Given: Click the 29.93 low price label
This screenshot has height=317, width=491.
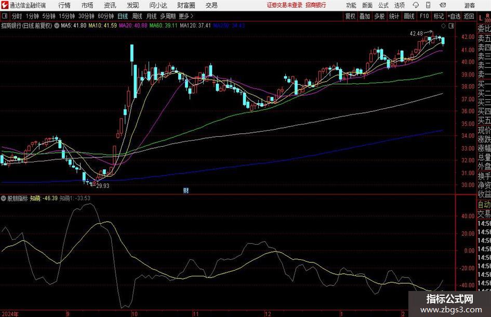Looking at the screenshot, I should [x=103, y=186].
